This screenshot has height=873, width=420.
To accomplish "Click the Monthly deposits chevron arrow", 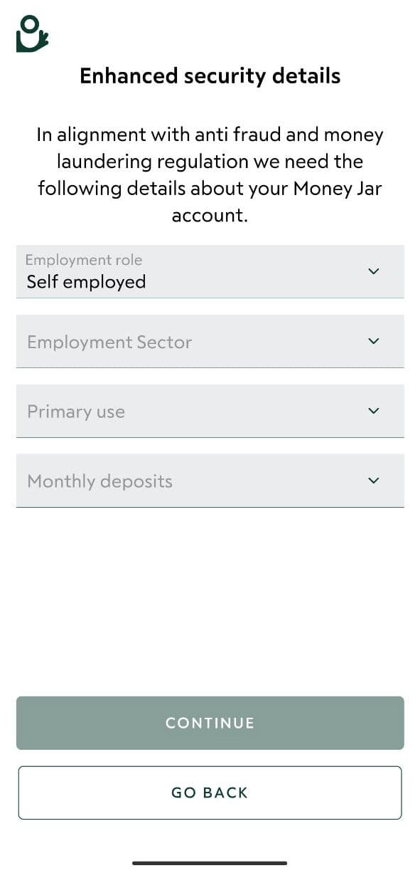I will [x=374, y=481].
